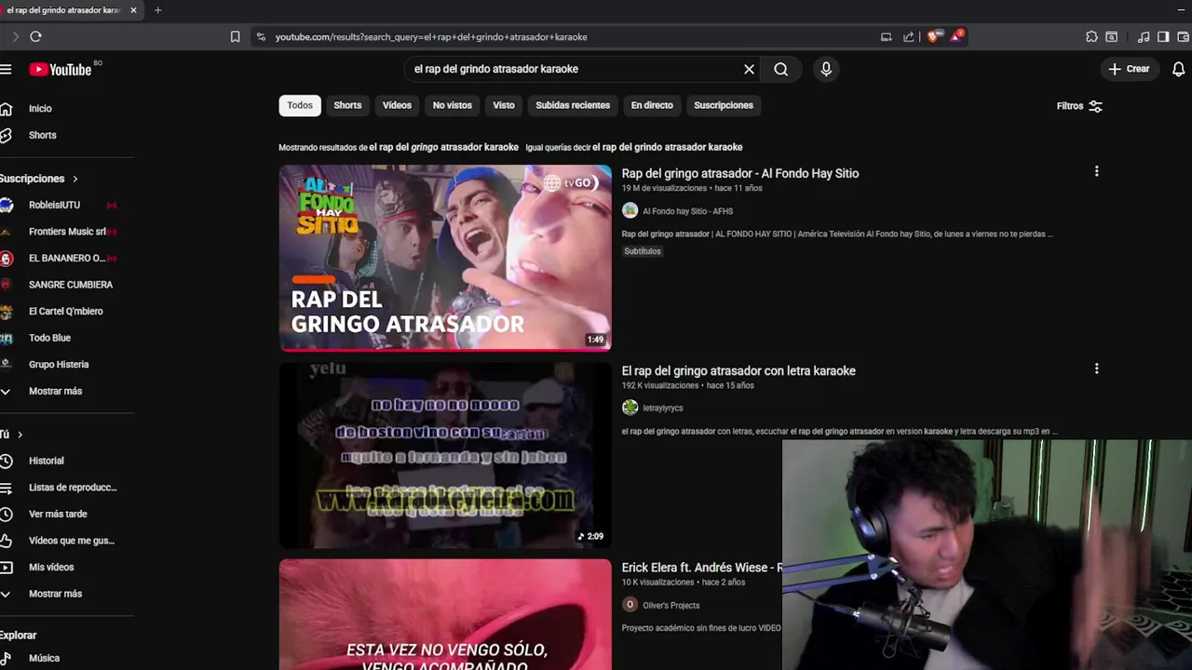
Task: Bookmark this page in the address bar
Action: 235,37
